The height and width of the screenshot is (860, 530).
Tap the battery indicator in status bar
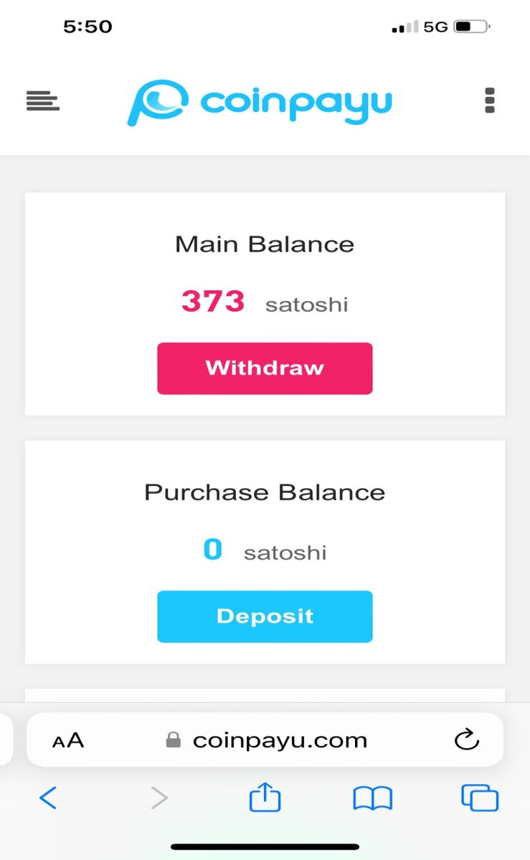tap(472, 27)
